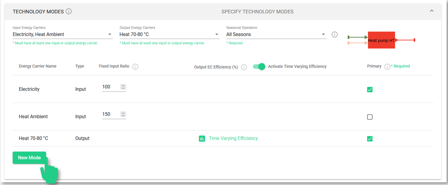Click Electricity fixed input ratio stepper
Viewport: 448px width, 185px height.
pos(123,87)
